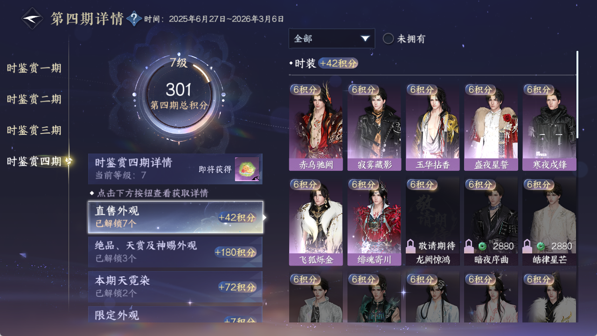This screenshot has height=336, width=597.
Task: Switch to the 时鉴赏三期 tab
Action: 34,130
